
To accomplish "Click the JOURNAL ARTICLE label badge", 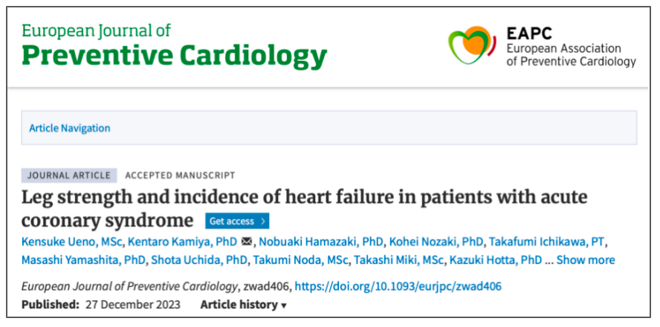I will tap(69, 175).
